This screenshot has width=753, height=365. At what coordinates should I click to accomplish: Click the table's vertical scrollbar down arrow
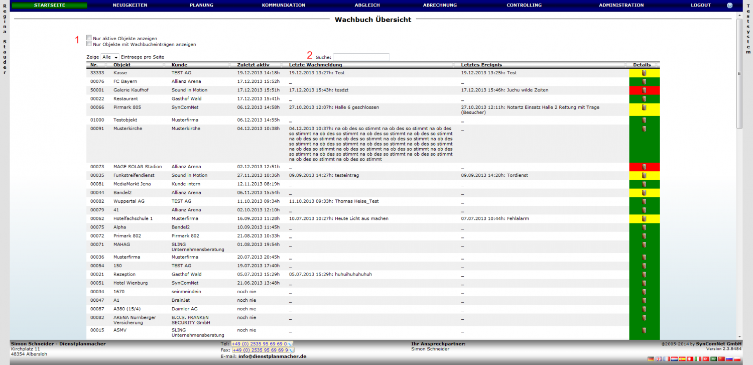[739, 336]
